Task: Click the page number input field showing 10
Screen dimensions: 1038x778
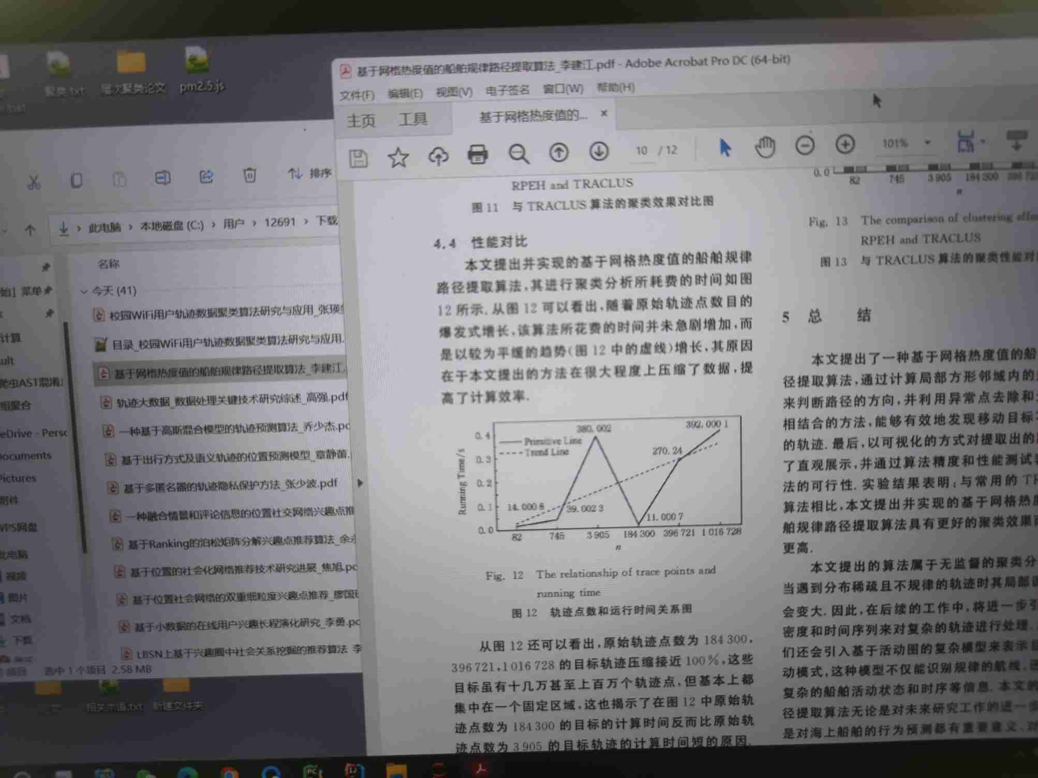Action: coord(642,151)
